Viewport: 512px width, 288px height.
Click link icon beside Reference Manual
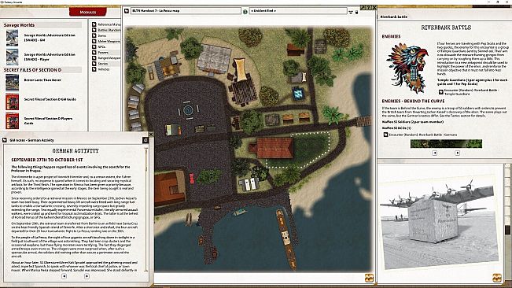click(94, 24)
